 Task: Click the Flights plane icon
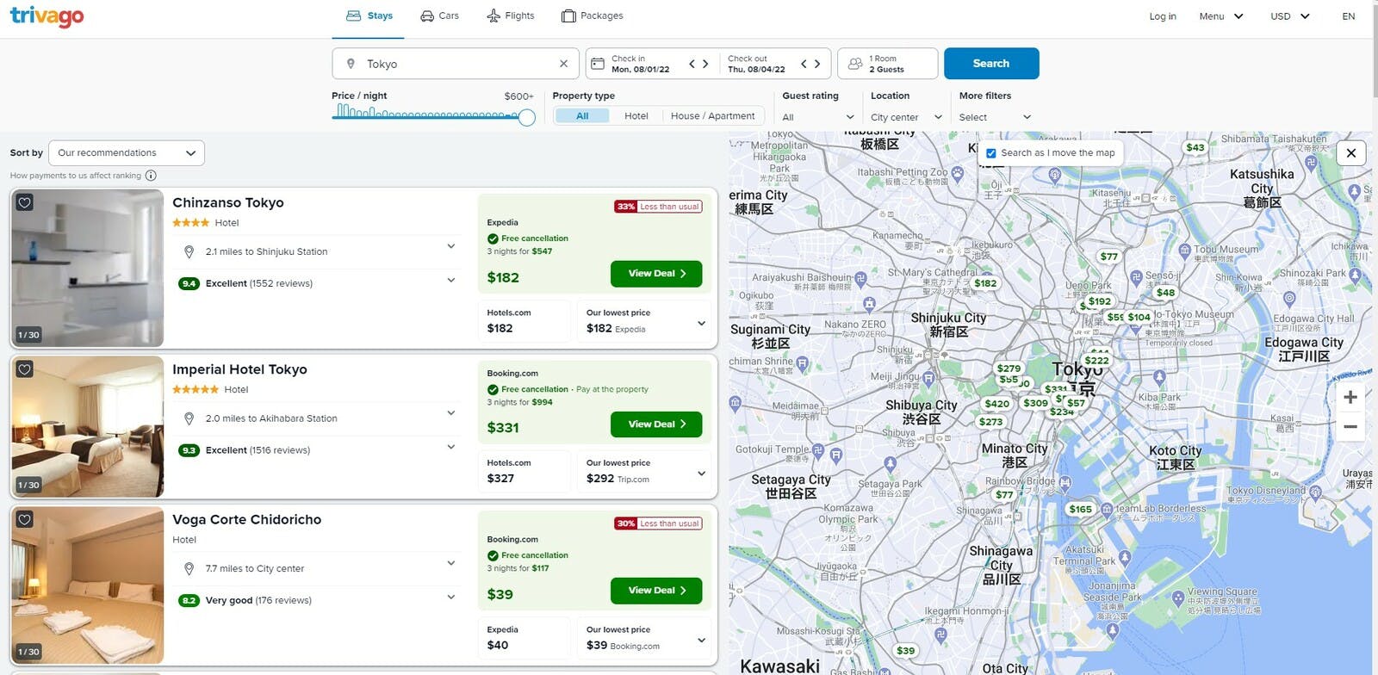coord(493,15)
